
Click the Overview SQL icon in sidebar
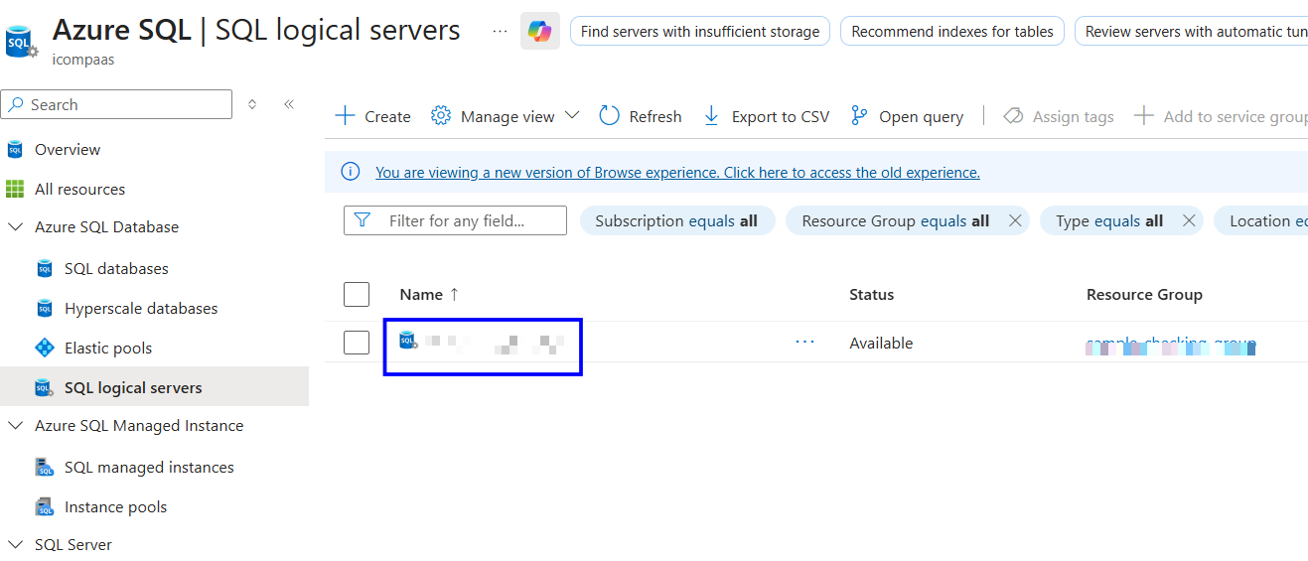(x=15, y=150)
